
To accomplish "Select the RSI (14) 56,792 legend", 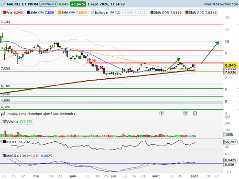I will 16,142.
